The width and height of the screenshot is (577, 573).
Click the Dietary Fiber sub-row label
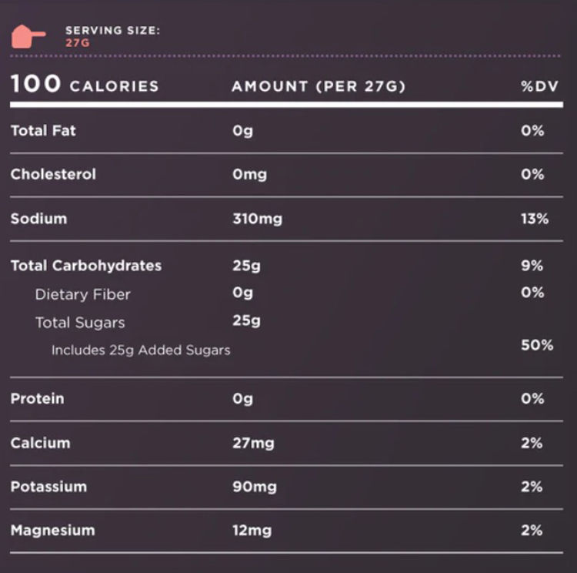pos(83,294)
